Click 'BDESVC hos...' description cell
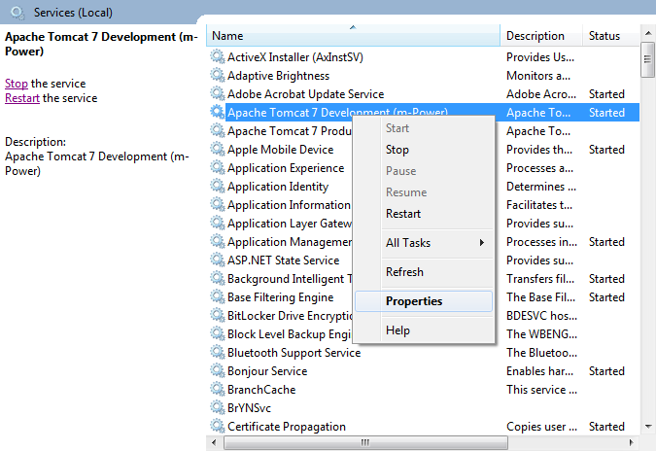 [x=541, y=316]
